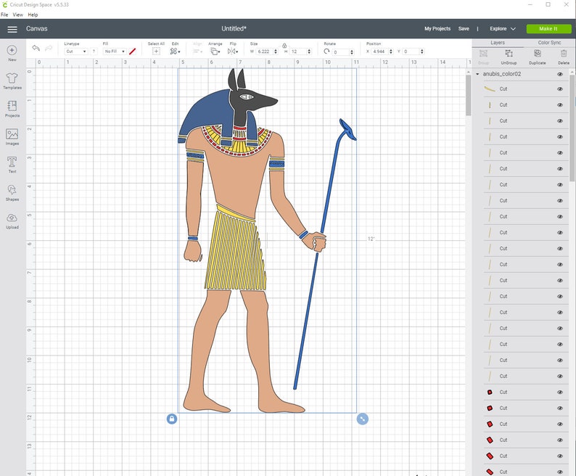Open the Projects panel in sidebar

(12, 109)
